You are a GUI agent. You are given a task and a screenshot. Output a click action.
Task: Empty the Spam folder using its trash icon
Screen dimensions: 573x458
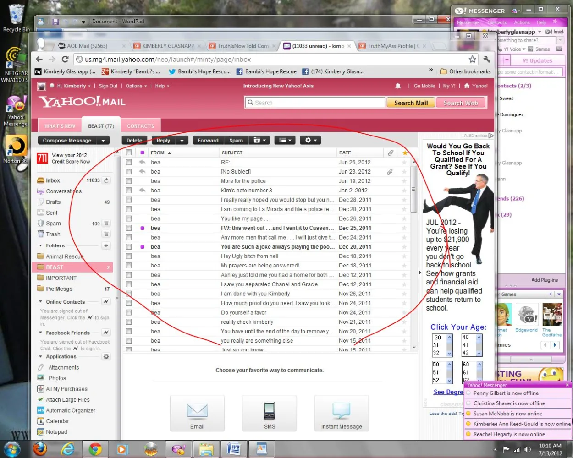[x=106, y=224]
